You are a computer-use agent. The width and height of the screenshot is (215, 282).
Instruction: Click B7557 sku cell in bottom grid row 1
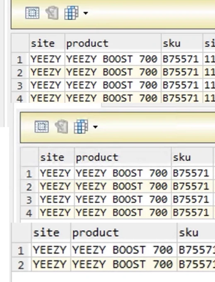pos(196,250)
